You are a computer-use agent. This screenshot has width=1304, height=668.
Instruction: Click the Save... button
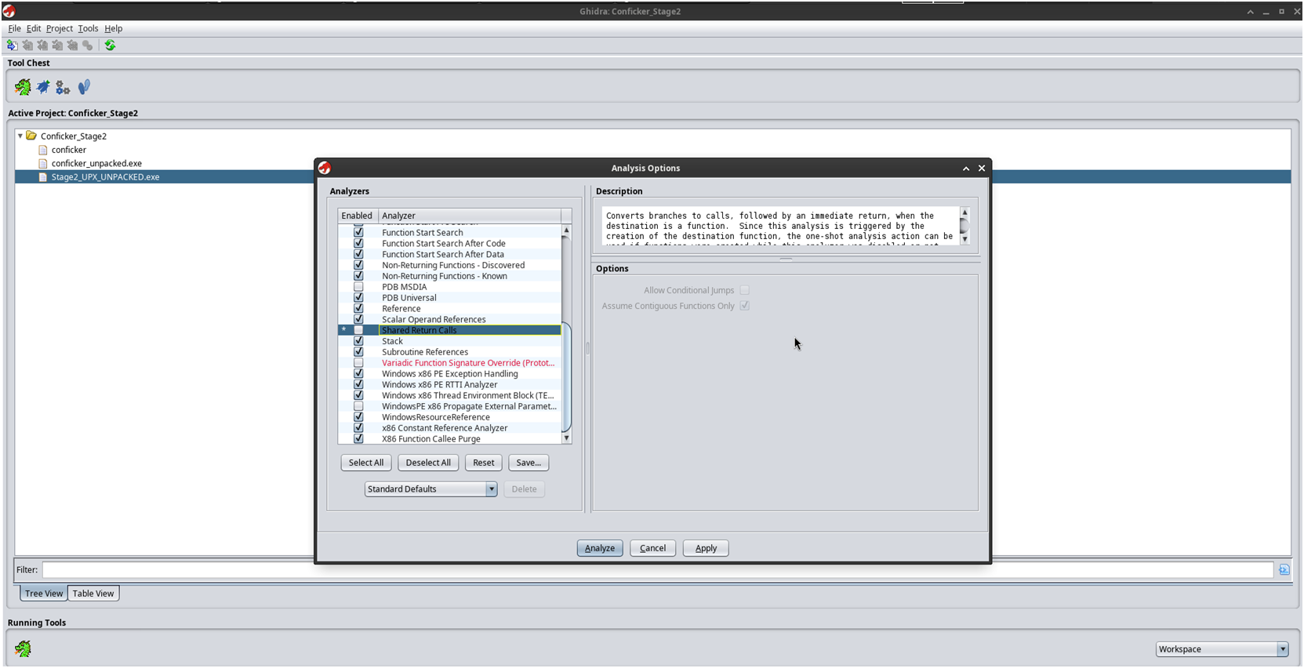click(529, 463)
